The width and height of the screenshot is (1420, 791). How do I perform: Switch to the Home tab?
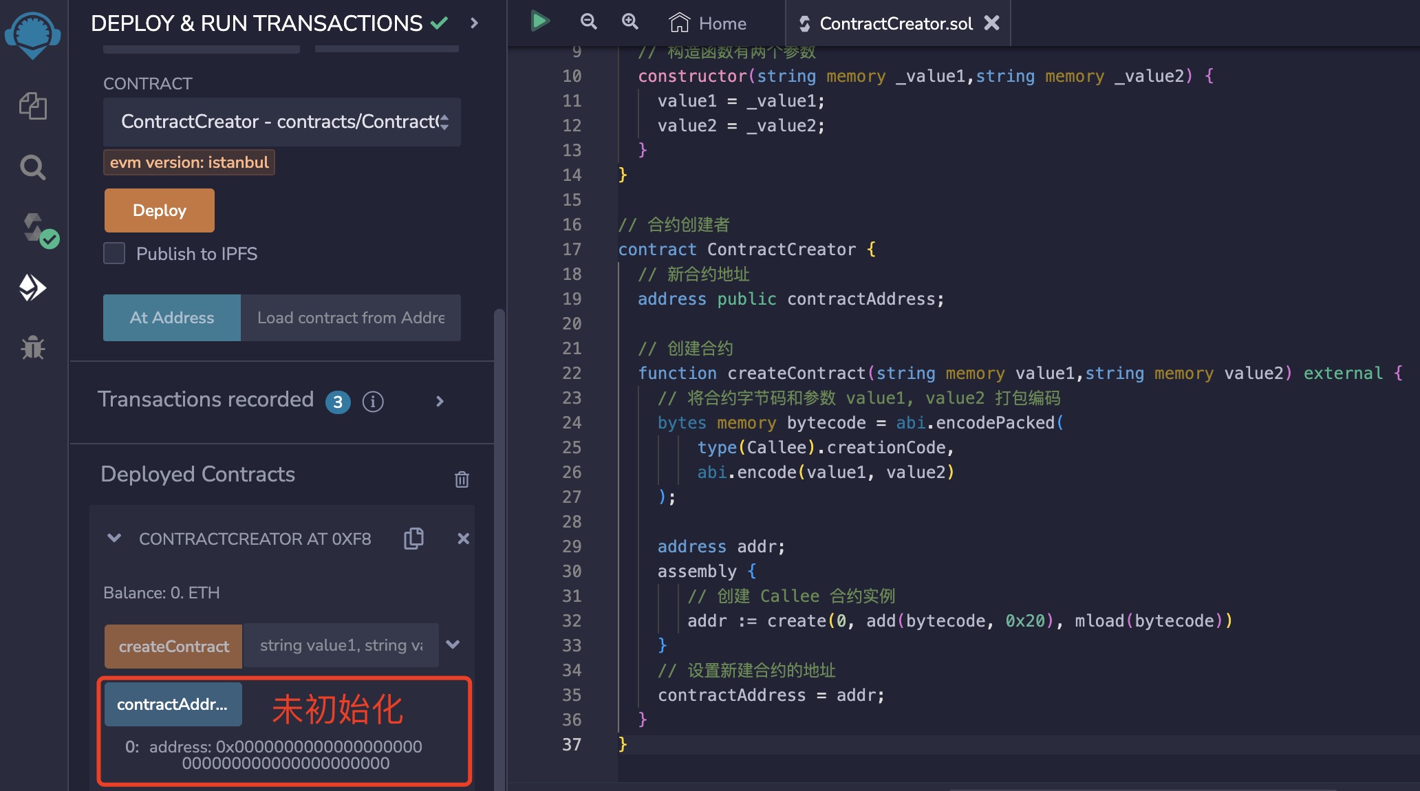coord(709,23)
